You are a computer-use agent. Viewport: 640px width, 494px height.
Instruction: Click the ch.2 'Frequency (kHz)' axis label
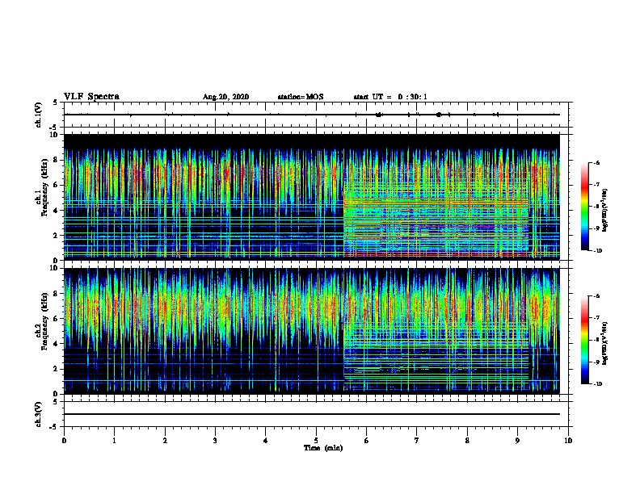(44, 321)
